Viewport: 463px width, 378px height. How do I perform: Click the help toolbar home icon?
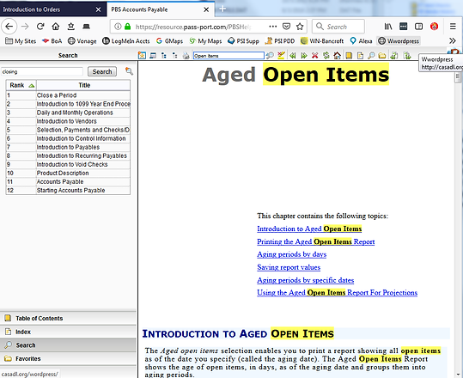(338, 56)
